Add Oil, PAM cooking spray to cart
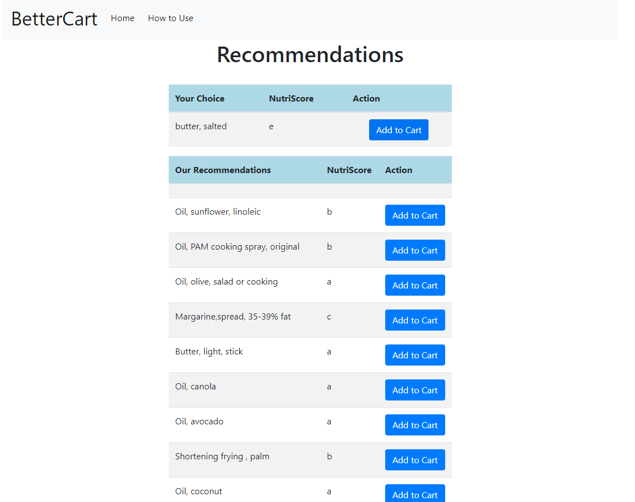This screenshot has width=635, height=502. click(415, 250)
